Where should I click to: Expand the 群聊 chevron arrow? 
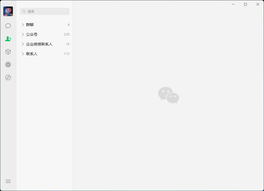[23, 25]
